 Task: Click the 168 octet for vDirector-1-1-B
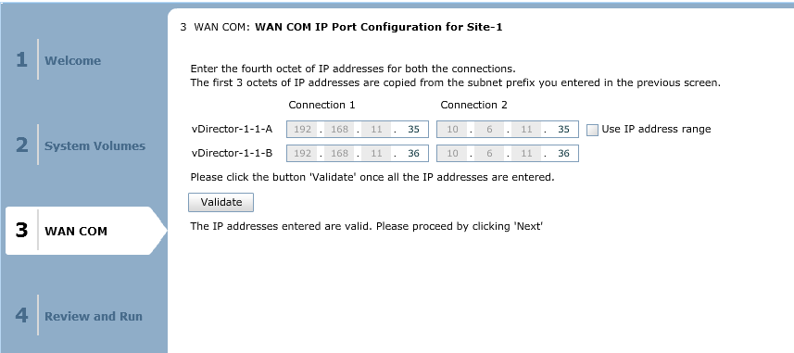[339, 154]
